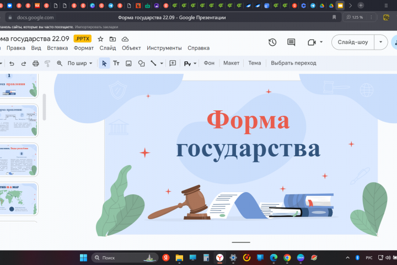This screenshot has width=397, height=265.
Task: Start the Слайд-шоу presentation
Action: click(x=353, y=42)
